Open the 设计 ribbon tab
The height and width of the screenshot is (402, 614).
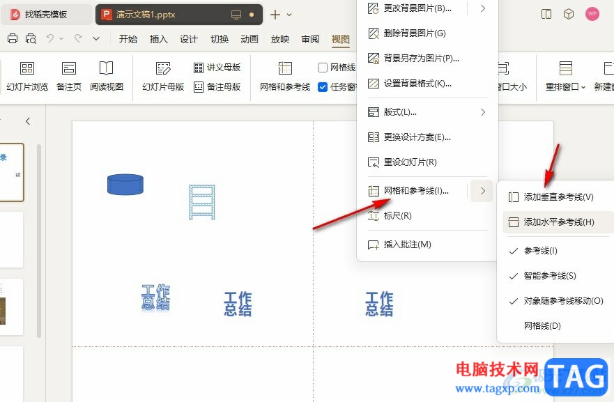(189, 39)
